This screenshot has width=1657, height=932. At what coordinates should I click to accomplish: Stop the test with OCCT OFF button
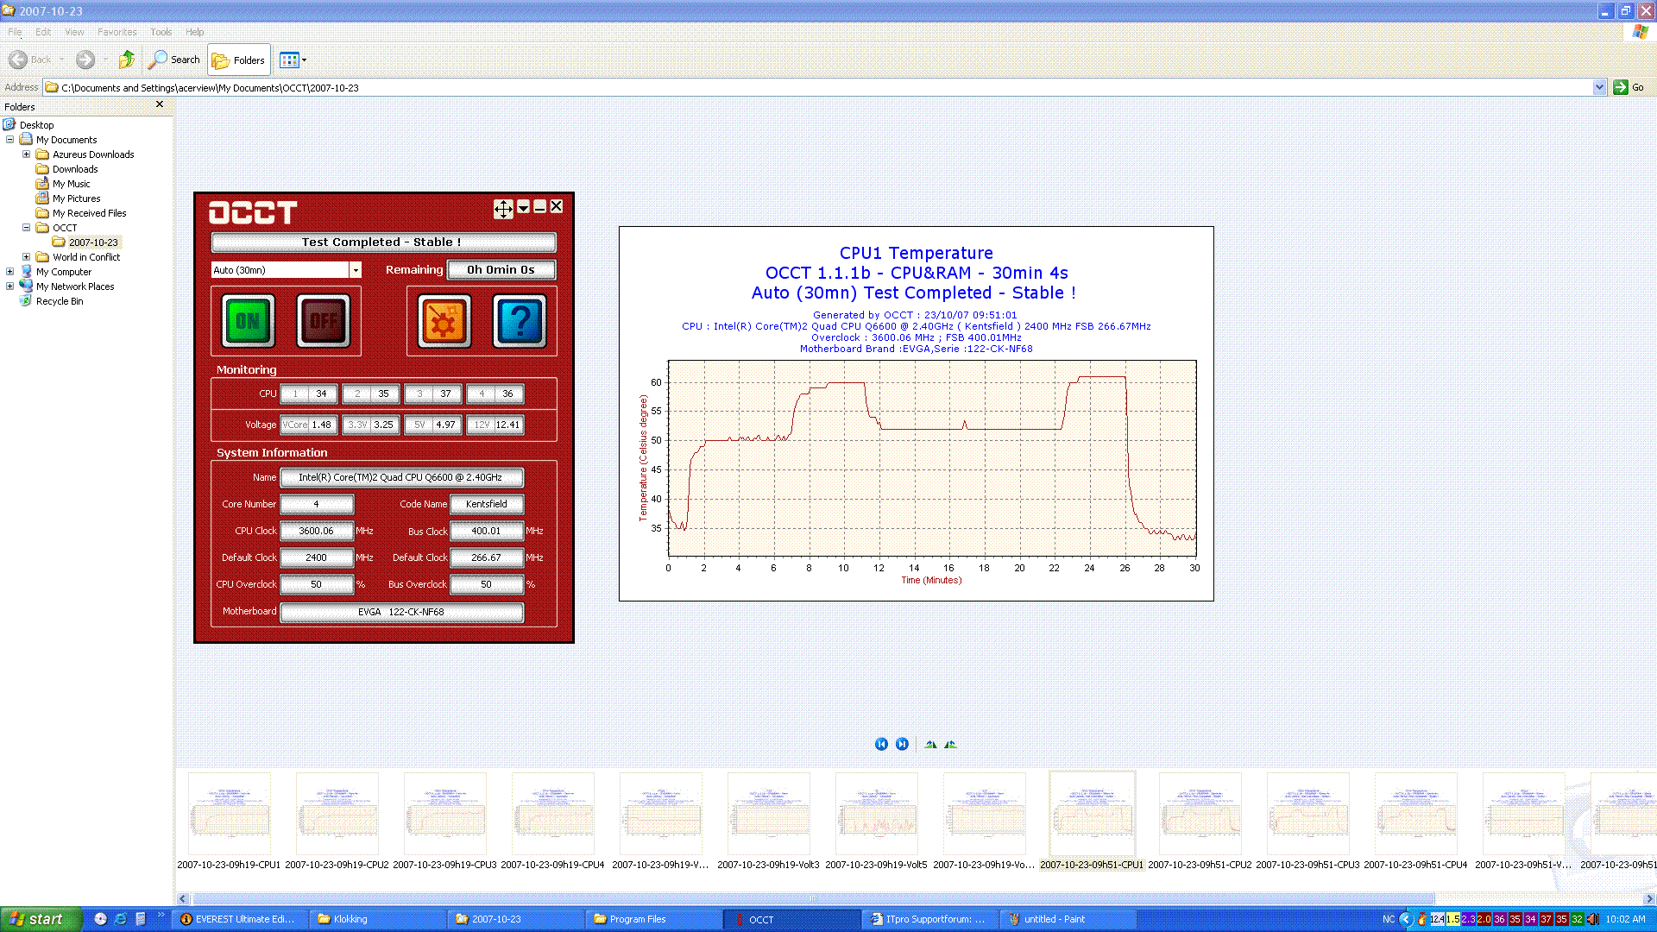pyautogui.click(x=324, y=321)
